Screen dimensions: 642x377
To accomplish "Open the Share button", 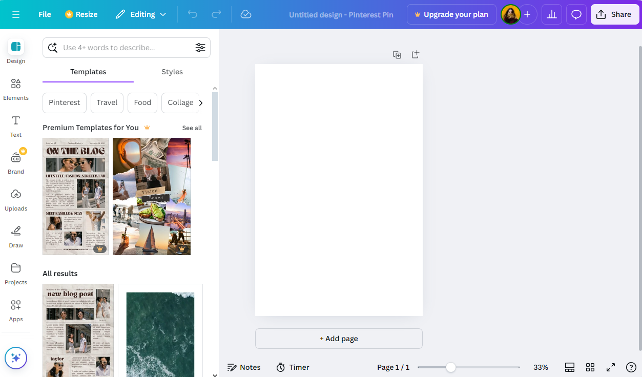I will (615, 14).
